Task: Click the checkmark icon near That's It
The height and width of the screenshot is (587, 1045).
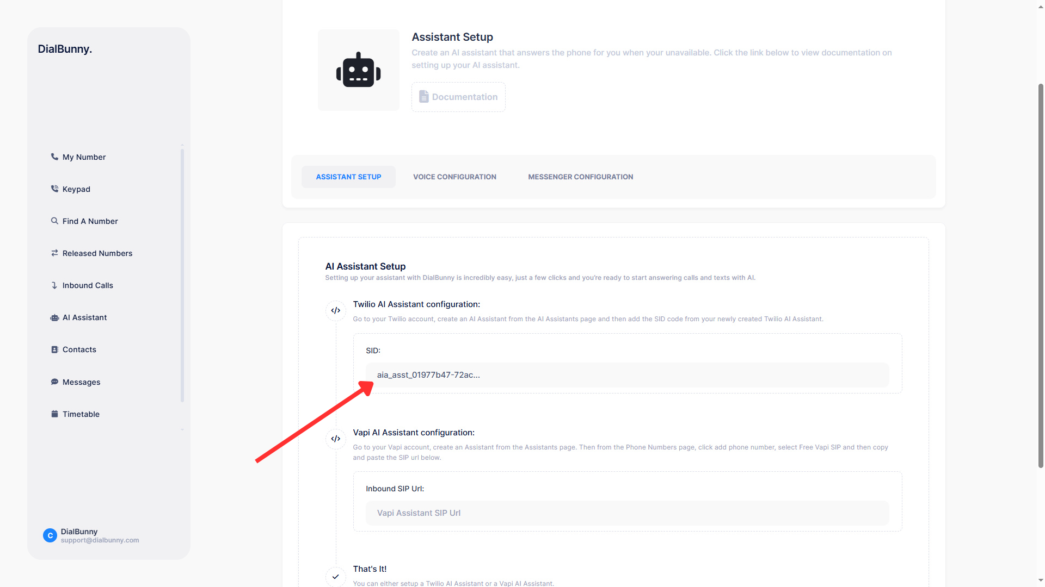Action: (335, 577)
